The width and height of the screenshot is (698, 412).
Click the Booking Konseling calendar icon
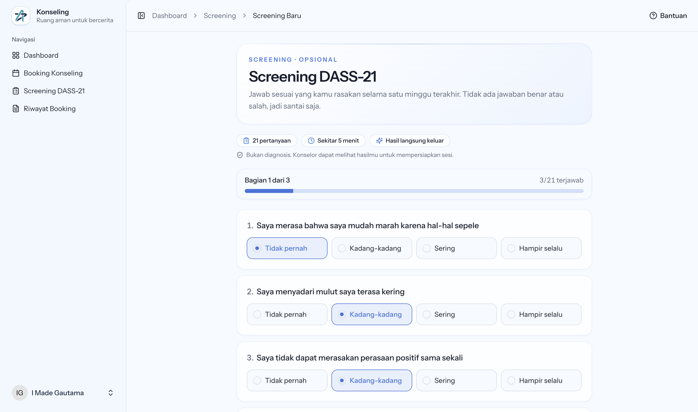[x=16, y=73]
